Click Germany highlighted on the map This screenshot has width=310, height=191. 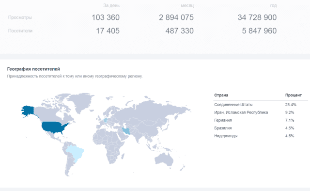[x=106, y=120]
